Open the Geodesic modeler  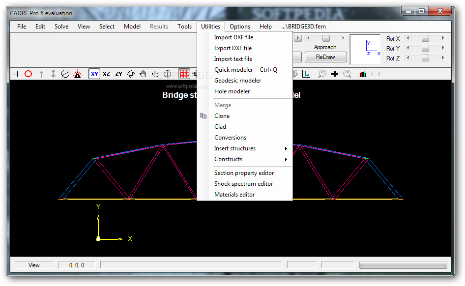(x=237, y=81)
